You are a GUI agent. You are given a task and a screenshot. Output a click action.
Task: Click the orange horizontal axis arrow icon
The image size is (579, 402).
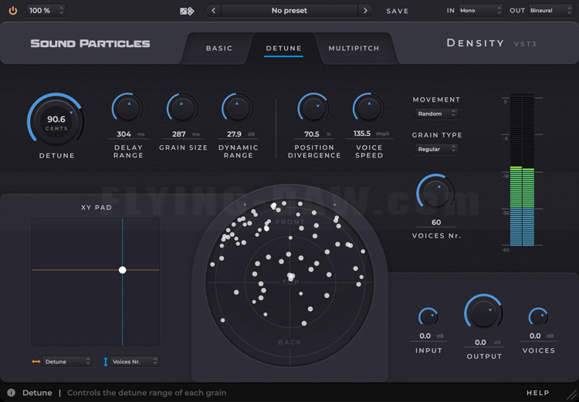[36, 362]
